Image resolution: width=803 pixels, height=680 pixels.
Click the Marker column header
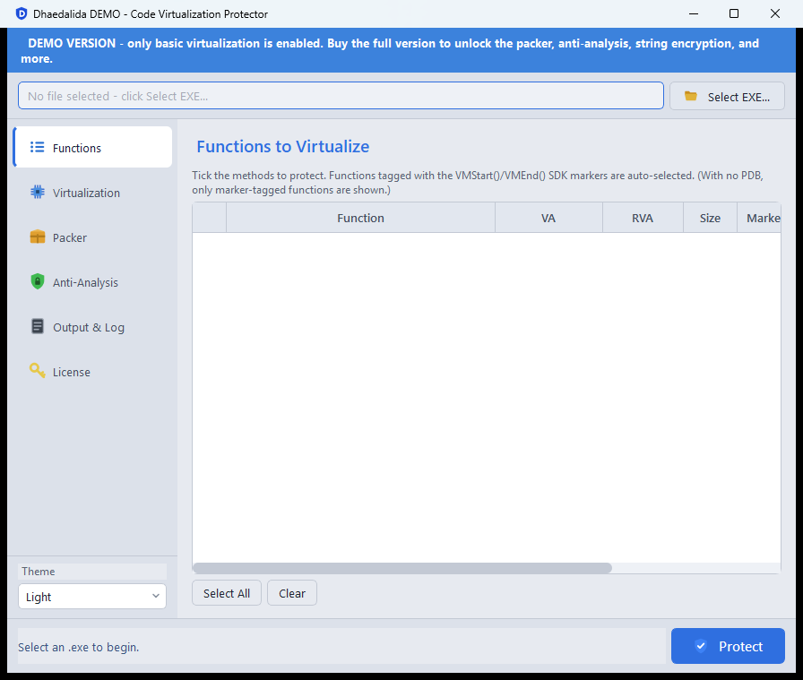click(x=759, y=218)
